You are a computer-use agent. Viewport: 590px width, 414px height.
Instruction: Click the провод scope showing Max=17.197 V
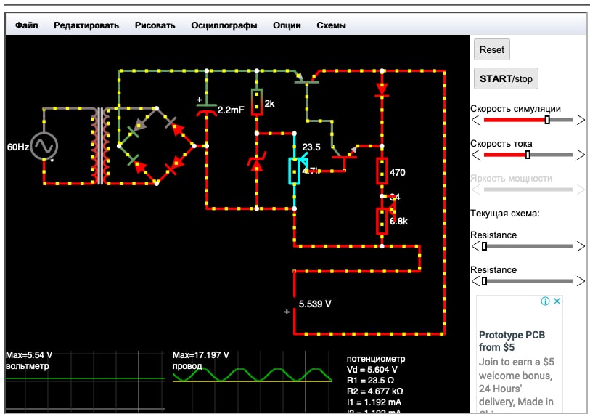[252, 381]
